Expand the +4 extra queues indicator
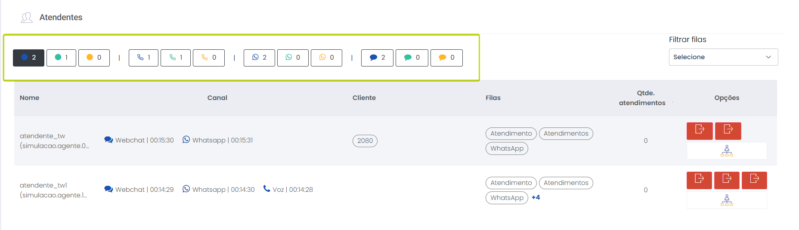Viewport: 799px width, 230px height. click(536, 197)
